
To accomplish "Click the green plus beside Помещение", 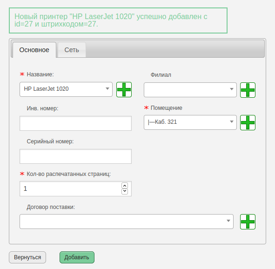I will tap(248, 122).
